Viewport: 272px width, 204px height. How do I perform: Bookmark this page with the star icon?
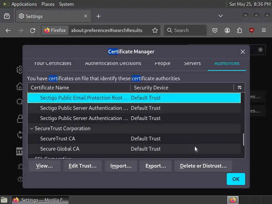pos(155,31)
